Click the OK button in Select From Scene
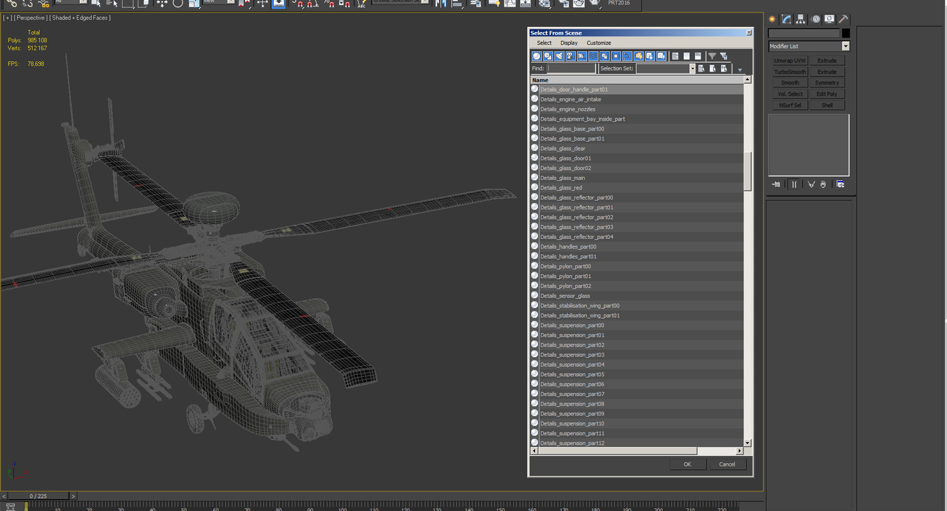Image resolution: width=947 pixels, height=511 pixels. tap(687, 464)
